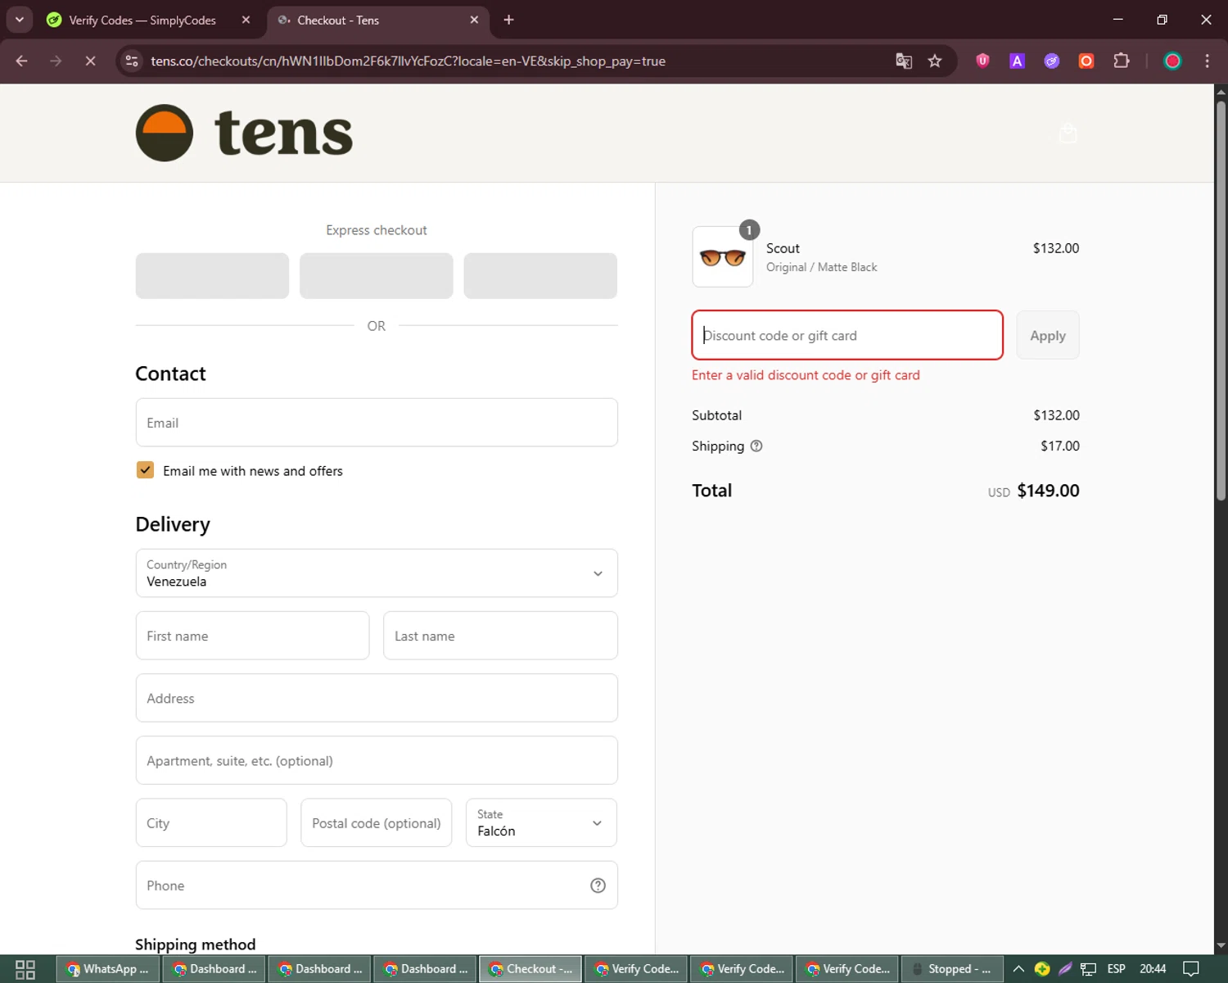Image resolution: width=1228 pixels, height=983 pixels.
Task: Open the Windows notification center
Action: click(1191, 969)
